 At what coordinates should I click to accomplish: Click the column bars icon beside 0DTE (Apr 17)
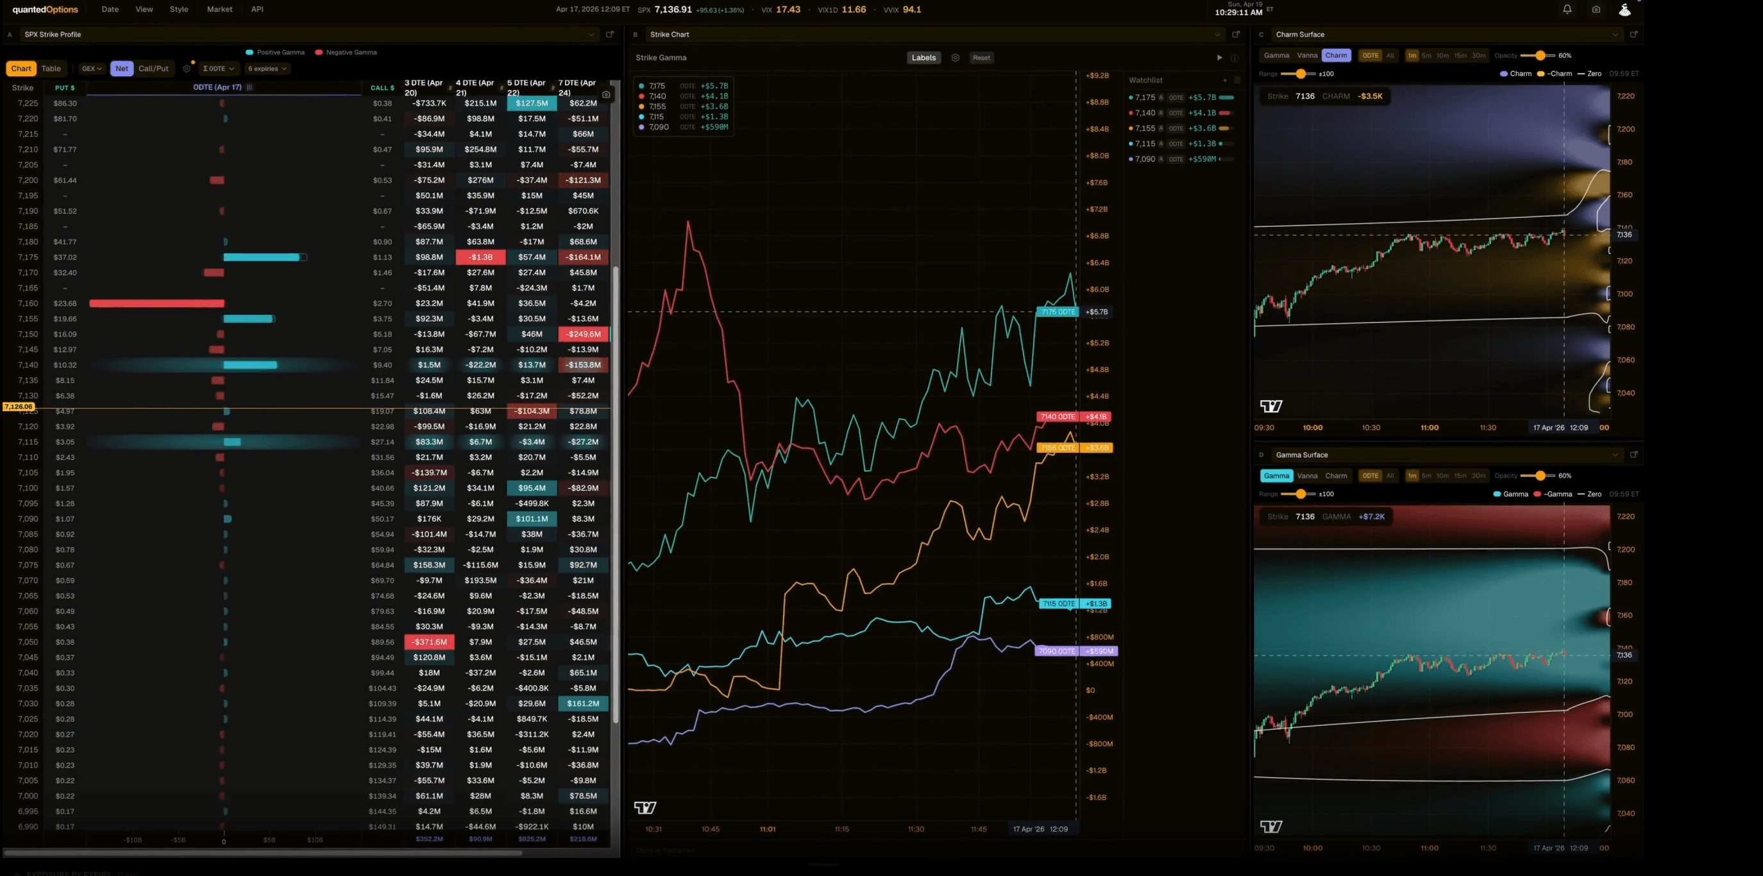[x=250, y=88]
